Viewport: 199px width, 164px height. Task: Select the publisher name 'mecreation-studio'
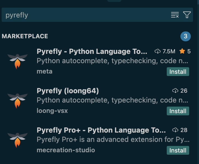click(x=66, y=150)
